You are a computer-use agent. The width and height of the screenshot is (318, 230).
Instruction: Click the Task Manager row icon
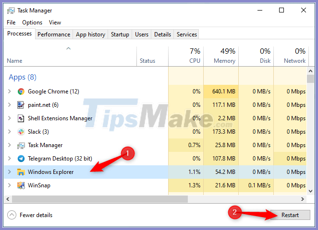point(21,146)
